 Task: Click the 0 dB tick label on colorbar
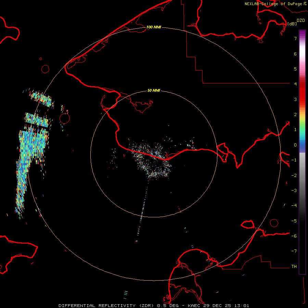295,145
